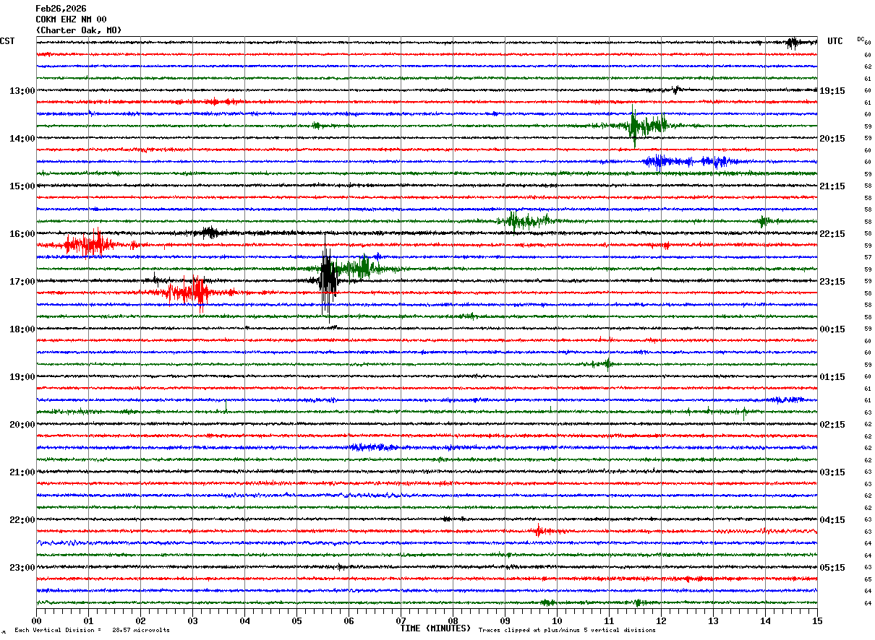Click the minute 10 axis tick label
Screen dimensions: 875x640
point(557,620)
